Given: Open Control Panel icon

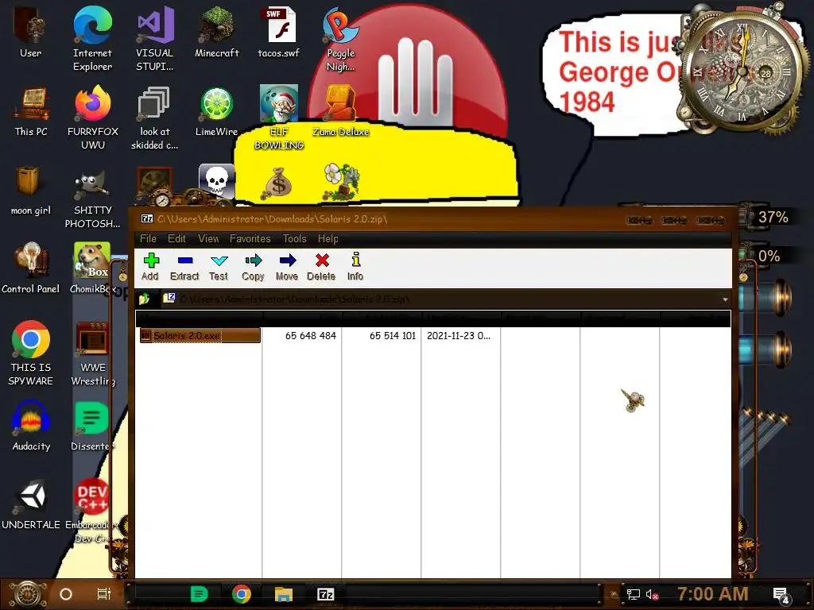Looking at the screenshot, I should click(31, 268).
